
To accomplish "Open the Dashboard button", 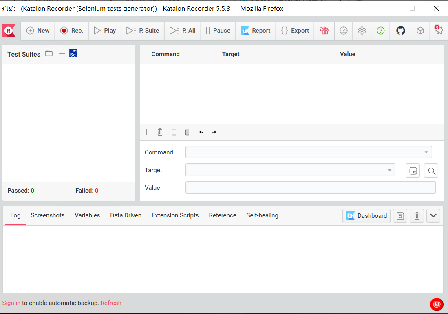I will click(x=366, y=216).
